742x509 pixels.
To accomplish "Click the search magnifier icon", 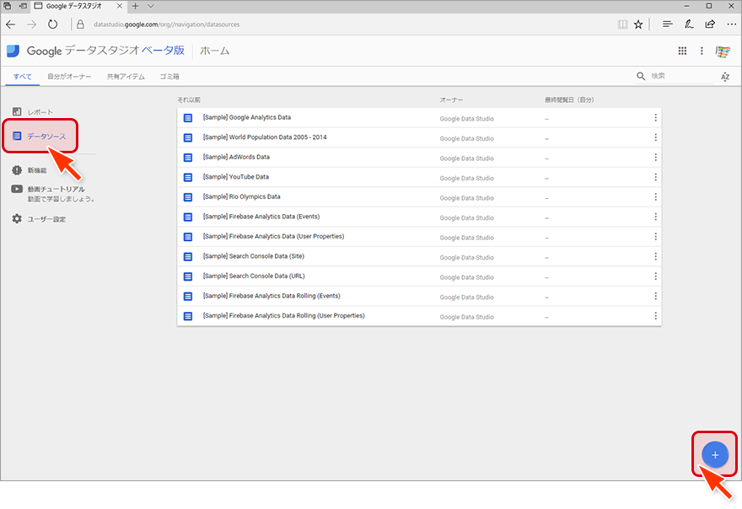I will tap(641, 76).
